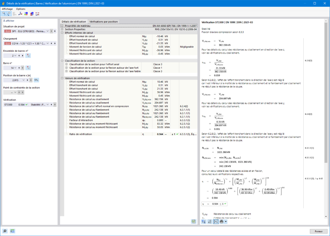Click the formula panel scroll down arrow
The image size is (330, 236).
pyautogui.click(x=326, y=216)
